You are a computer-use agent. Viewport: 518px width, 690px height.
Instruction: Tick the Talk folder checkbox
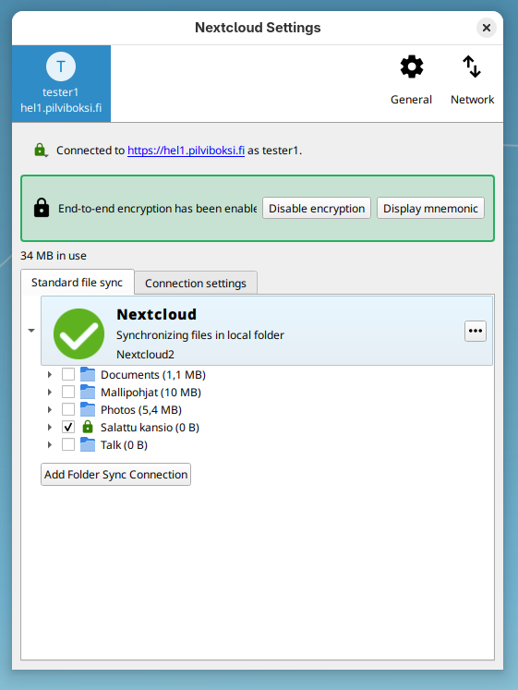(x=68, y=444)
